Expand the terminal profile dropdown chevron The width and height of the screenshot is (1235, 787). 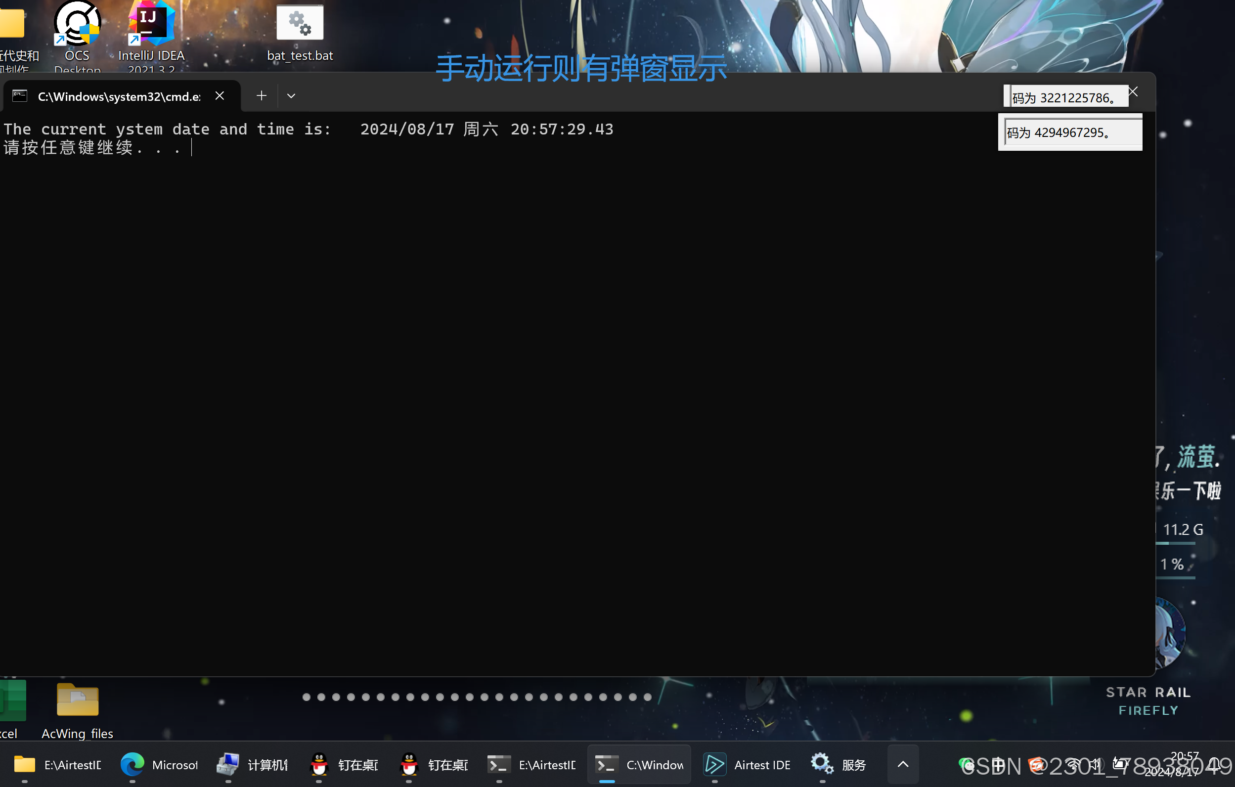(291, 96)
